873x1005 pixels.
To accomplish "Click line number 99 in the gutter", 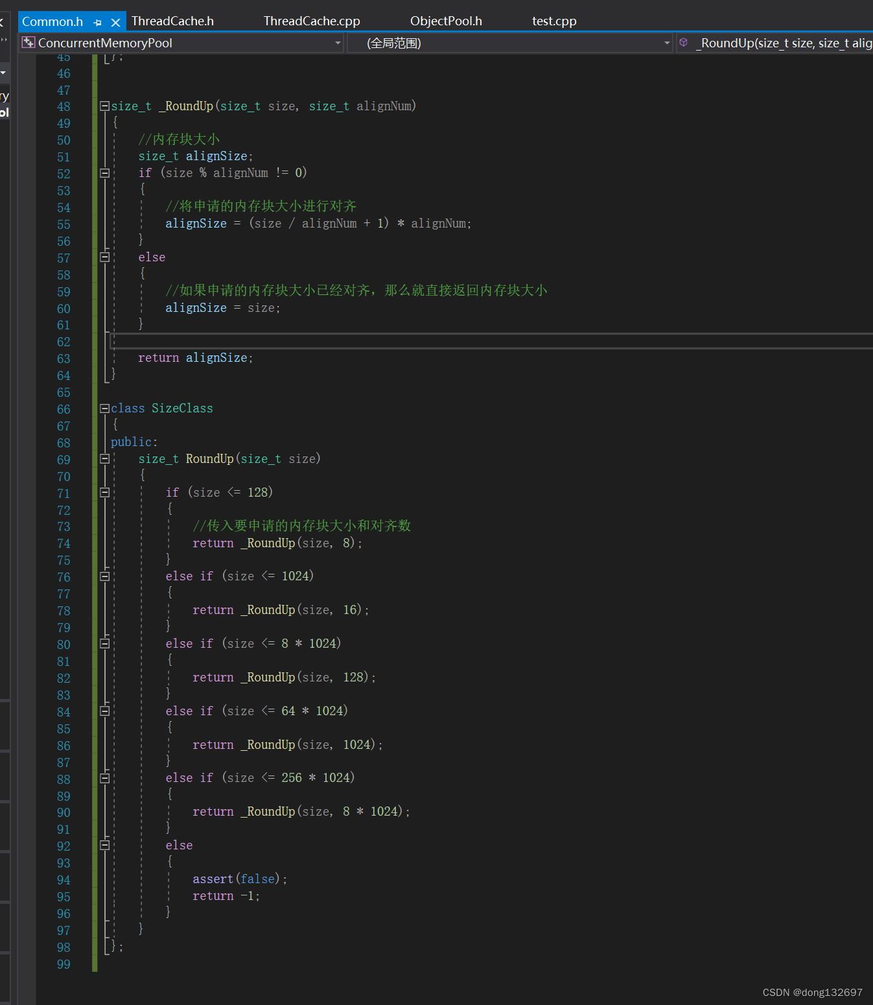I will pos(64,964).
